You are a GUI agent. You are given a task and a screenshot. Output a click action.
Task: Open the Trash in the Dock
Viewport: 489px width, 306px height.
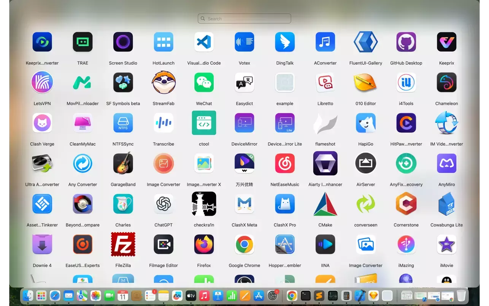click(x=461, y=296)
